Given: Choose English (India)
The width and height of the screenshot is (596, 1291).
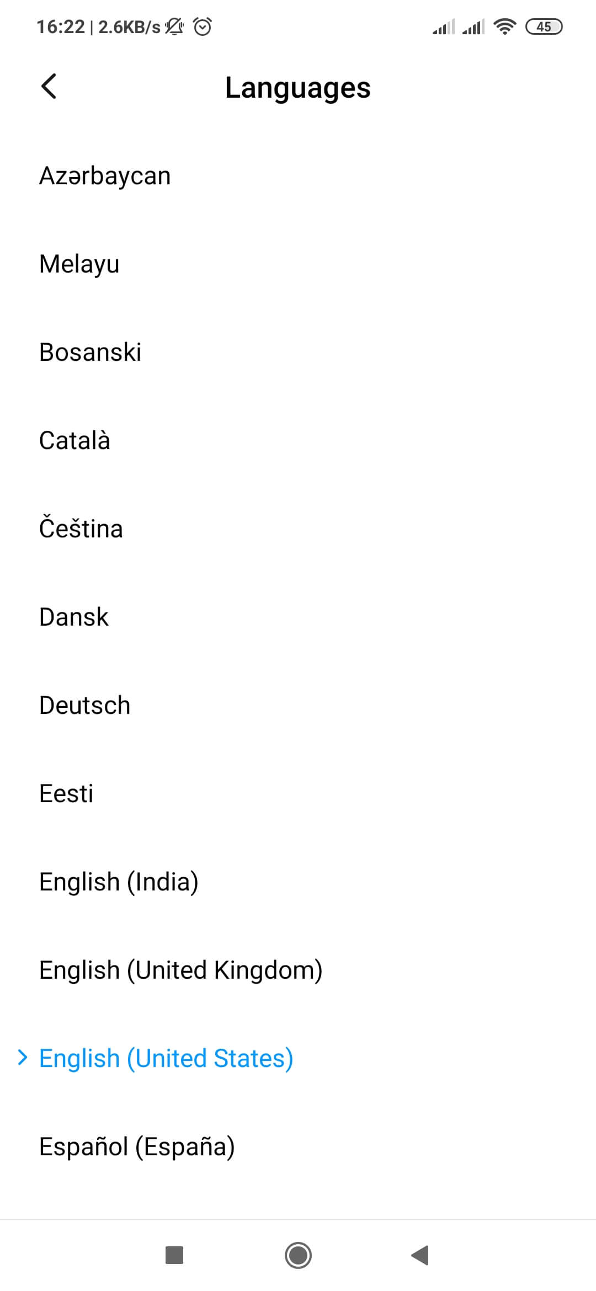Looking at the screenshot, I should click(x=119, y=881).
